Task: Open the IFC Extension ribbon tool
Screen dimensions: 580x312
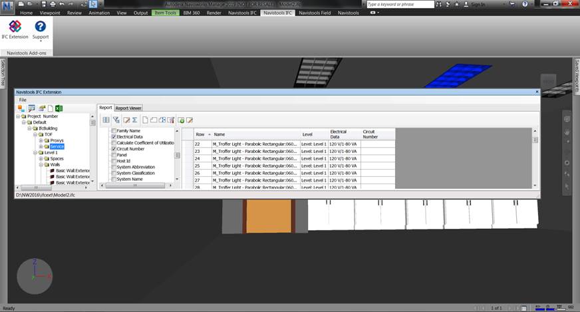Action: [15, 30]
